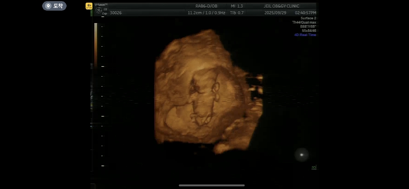Click the sepia color scale bar

point(95,45)
